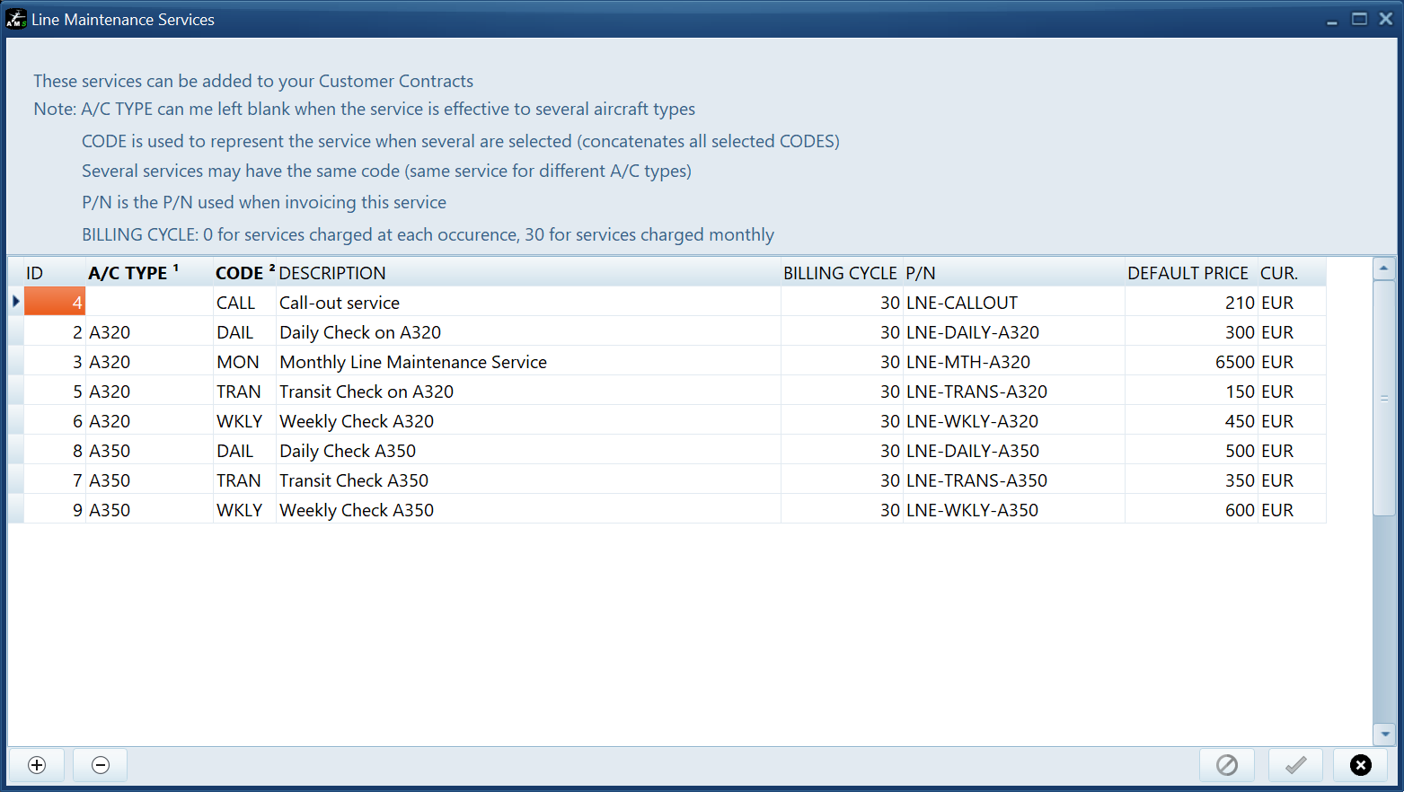Sort by DESCRIPTION column header

click(x=528, y=273)
